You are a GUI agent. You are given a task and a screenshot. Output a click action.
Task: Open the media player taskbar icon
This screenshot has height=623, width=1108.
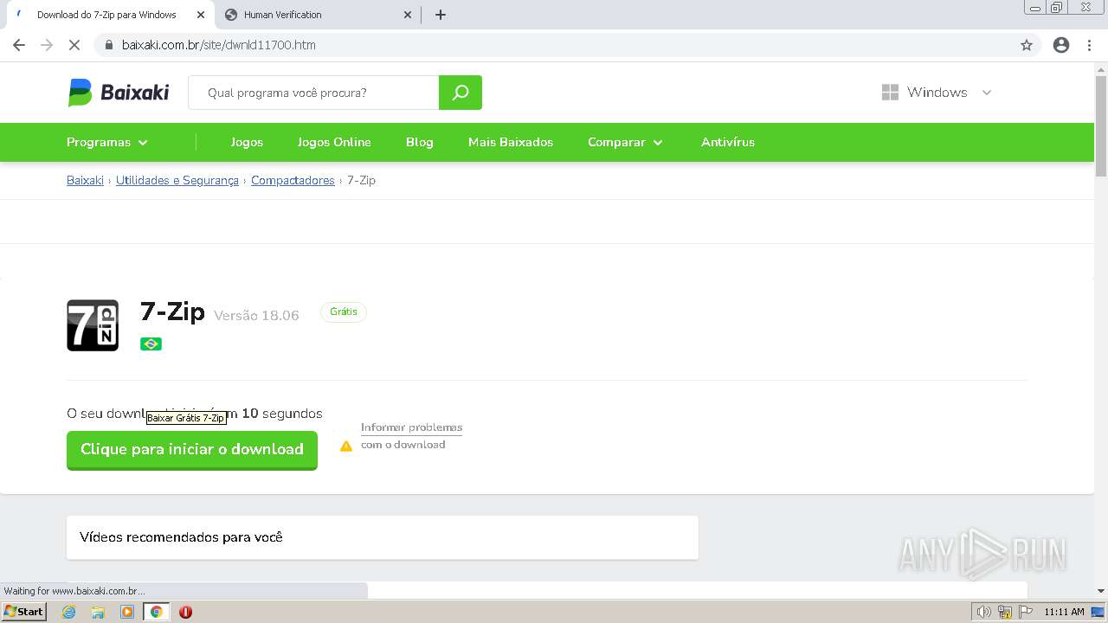click(x=127, y=612)
